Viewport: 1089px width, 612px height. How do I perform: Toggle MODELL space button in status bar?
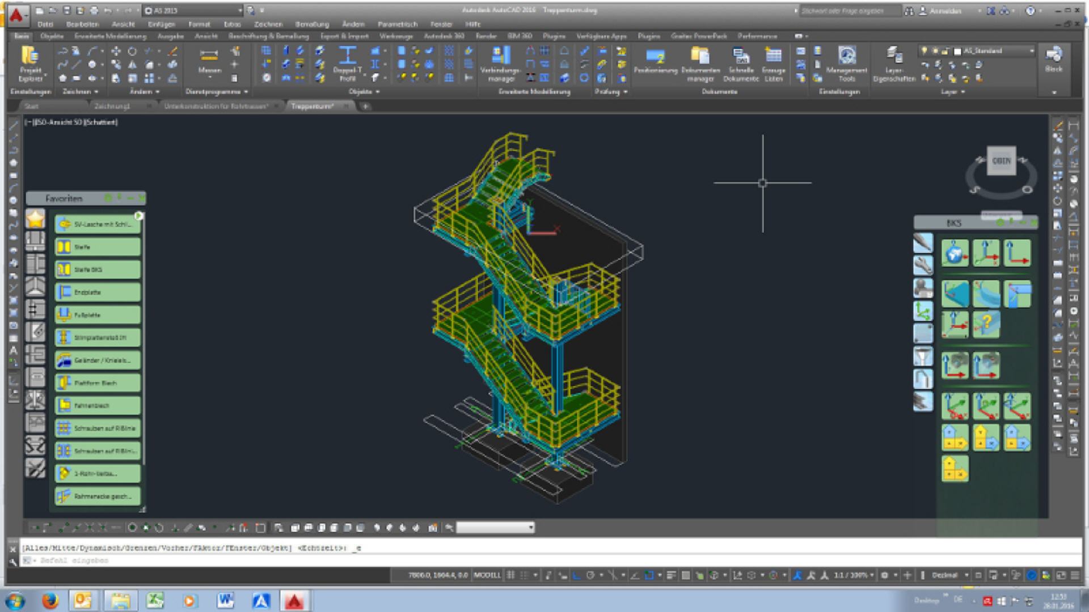point(487,575)
